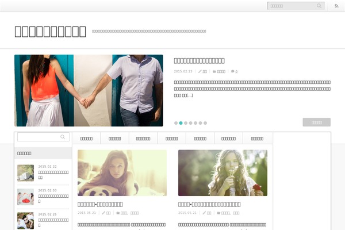Select the fifth slideshow dot

point(195,123)
